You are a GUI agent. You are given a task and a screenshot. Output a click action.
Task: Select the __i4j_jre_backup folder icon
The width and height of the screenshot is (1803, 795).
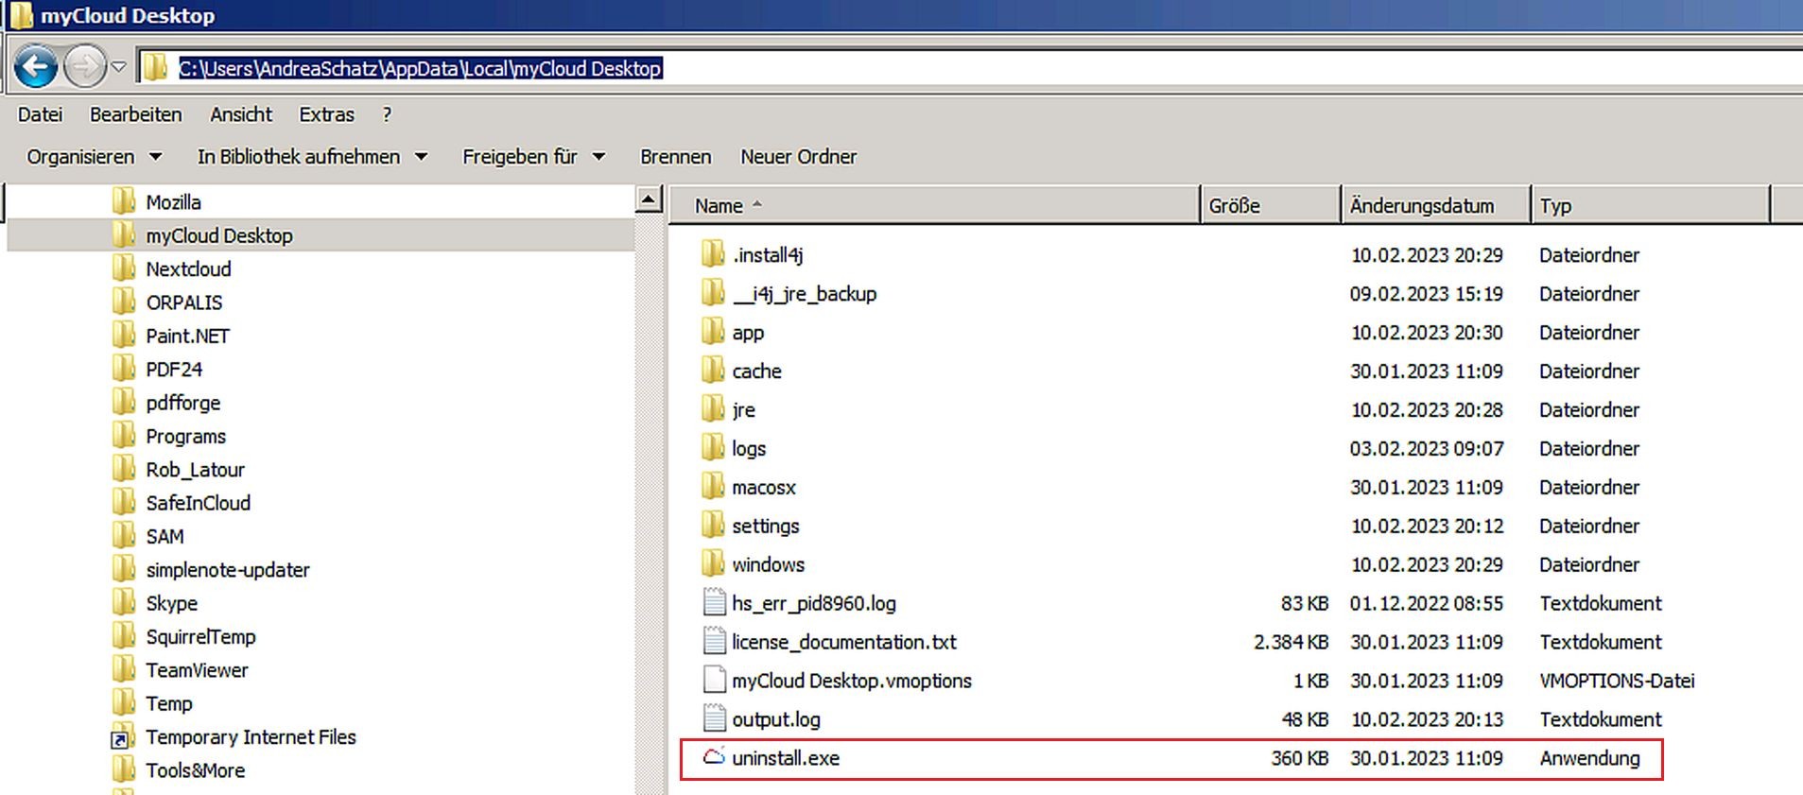tap(714, 293)
